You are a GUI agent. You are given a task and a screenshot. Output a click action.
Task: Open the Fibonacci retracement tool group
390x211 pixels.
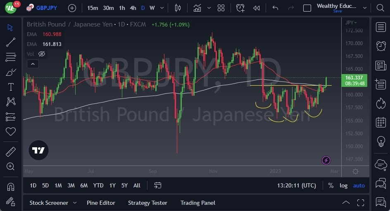tap(10, 57)
